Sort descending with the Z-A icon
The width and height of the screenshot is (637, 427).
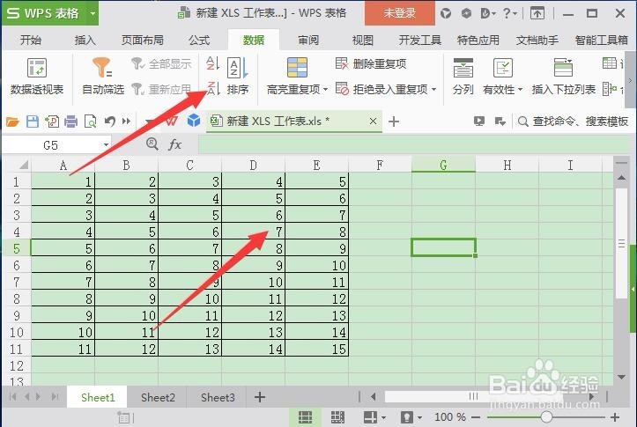pos(213,89)
